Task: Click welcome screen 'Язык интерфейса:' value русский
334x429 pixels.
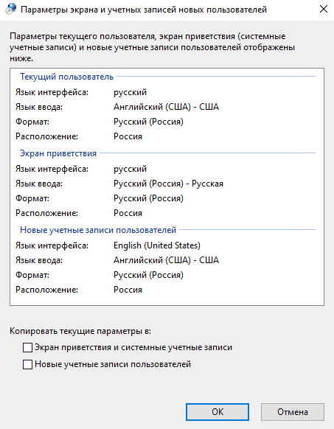Action: tap(130, 169)
